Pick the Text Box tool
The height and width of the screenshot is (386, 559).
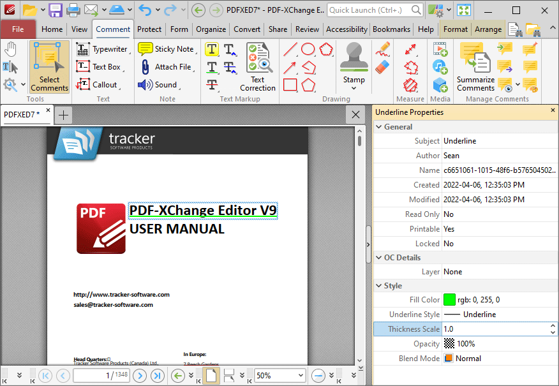point(99,66)
